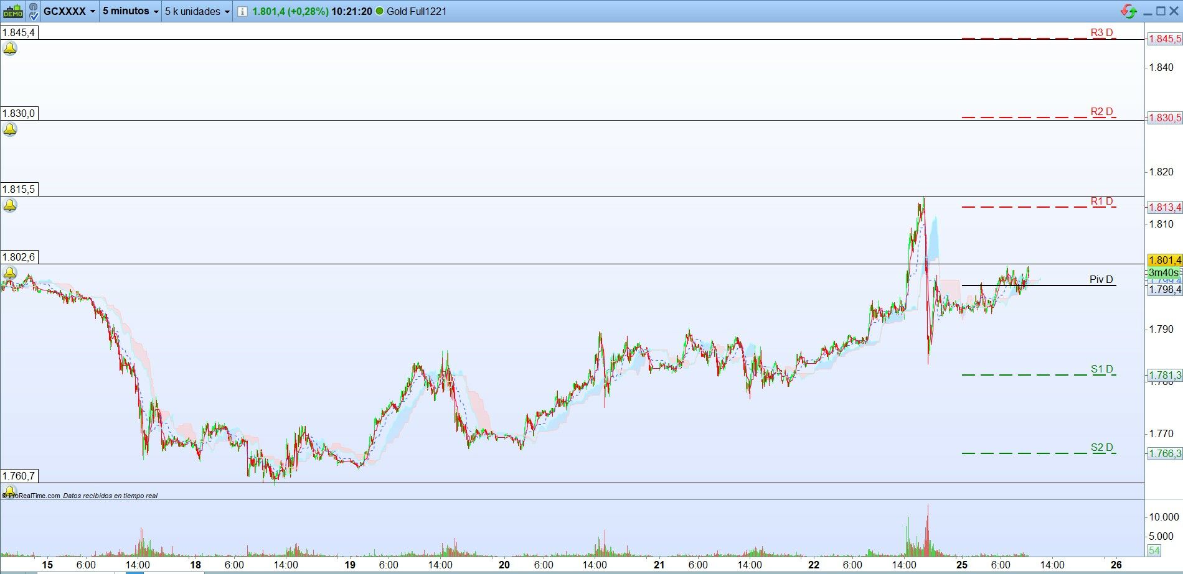Image resolution: width=1183 pixels, height=574 pixels.
Task: Click the S1 D support label
Action: [1101, 369]
